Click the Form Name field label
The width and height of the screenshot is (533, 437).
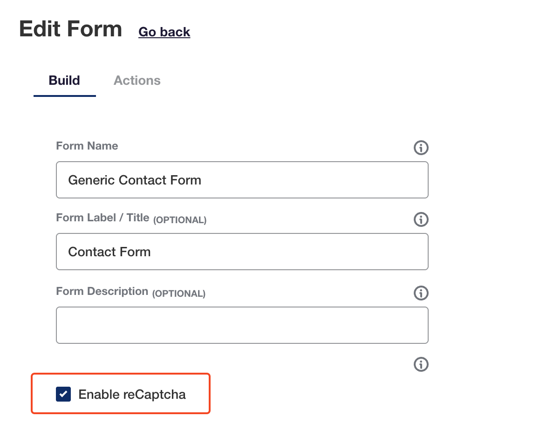[x=87, y=146]
